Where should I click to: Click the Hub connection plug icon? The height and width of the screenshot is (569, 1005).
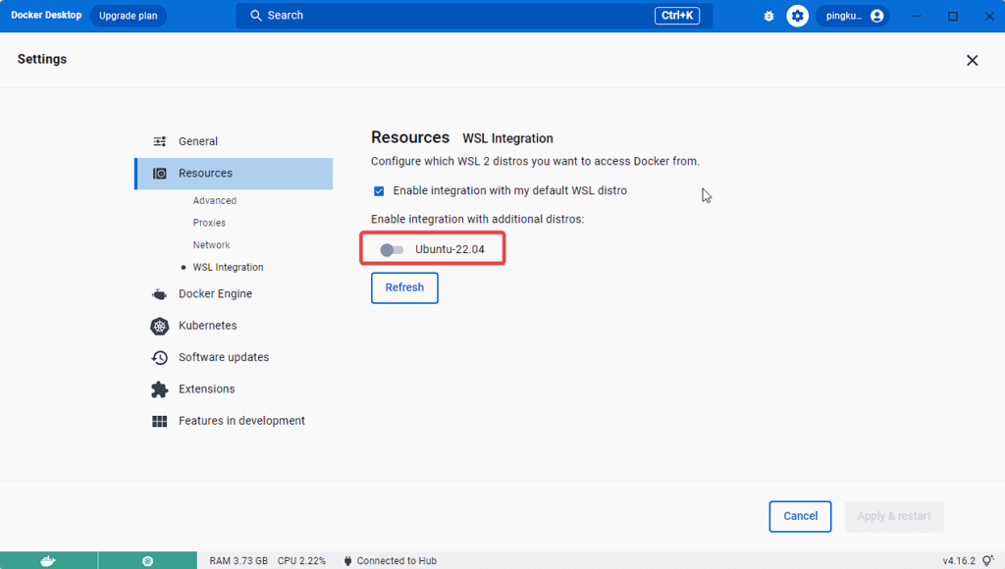click(x=348, y=561)
